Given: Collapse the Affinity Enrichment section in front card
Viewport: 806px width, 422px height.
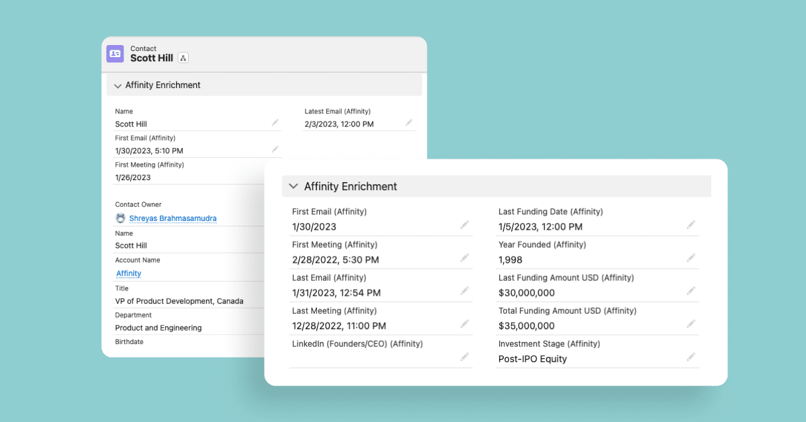Looking at the screenshot, I should [294, 186].
